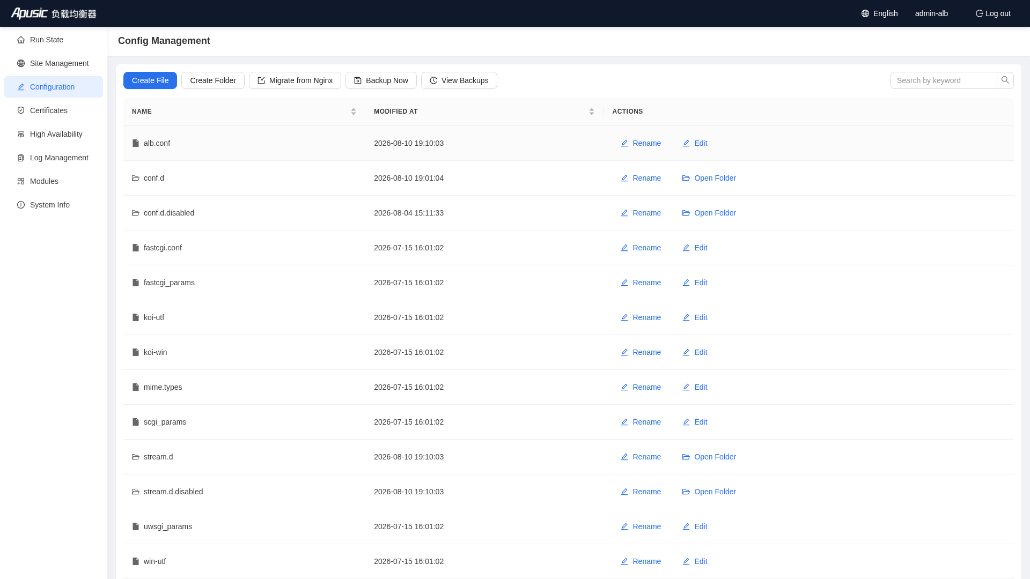Click the globe language icon
This screenshot has height=579, width=1030.
click(x=865, y=13)
